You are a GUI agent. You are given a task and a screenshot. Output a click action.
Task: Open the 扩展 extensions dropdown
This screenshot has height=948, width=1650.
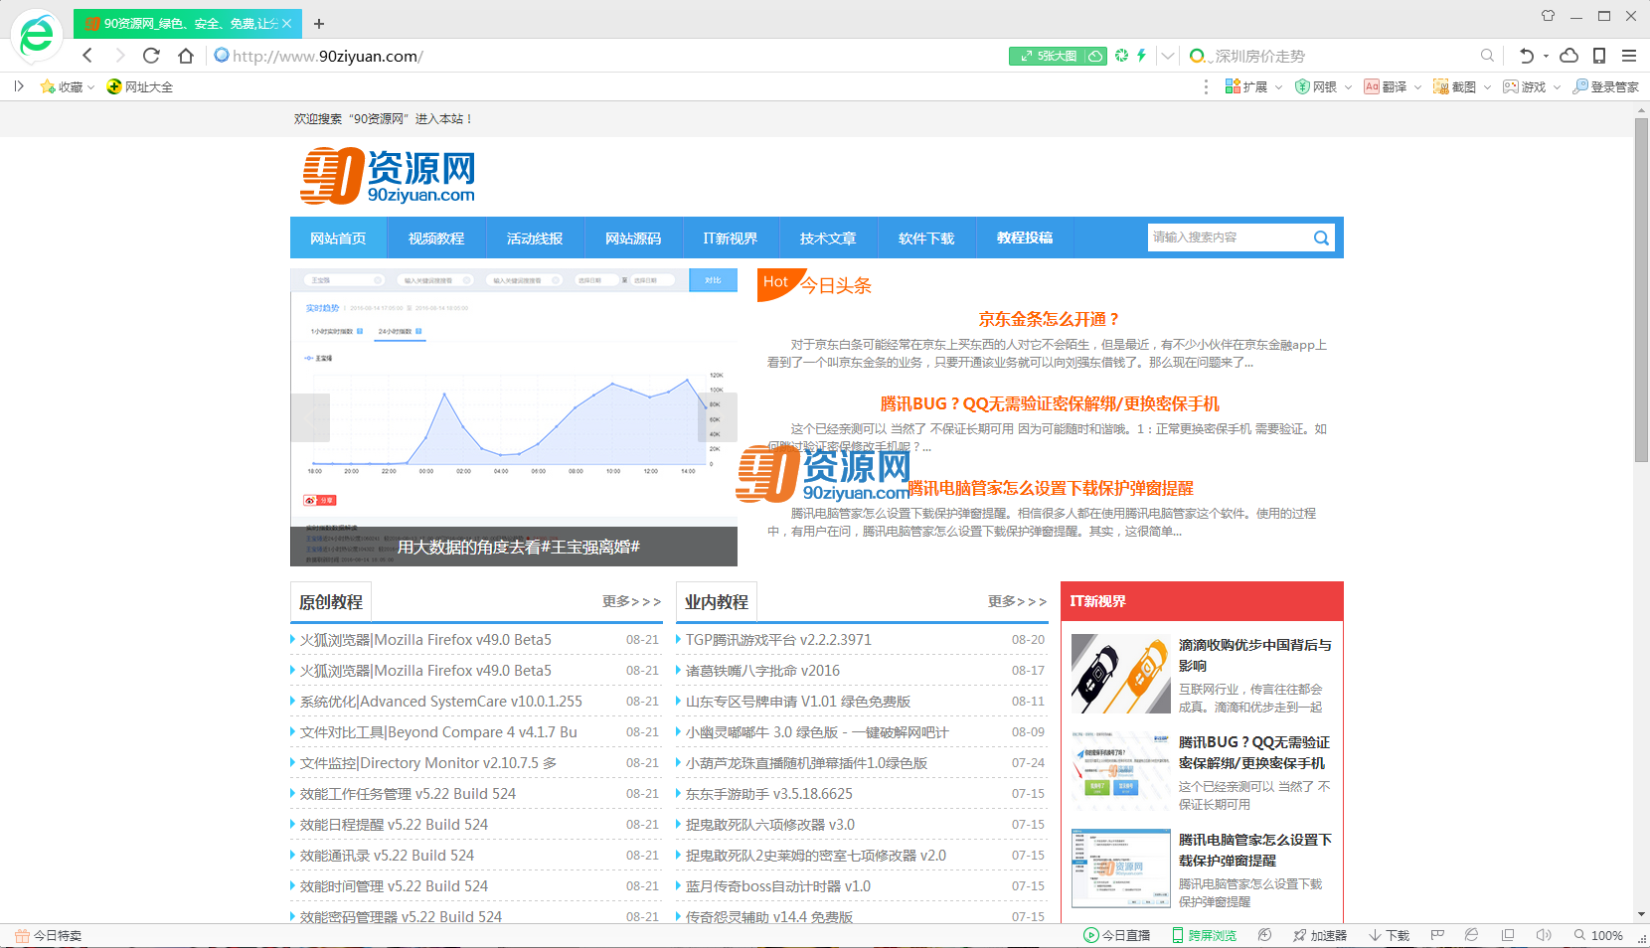click(x=1253, y=86)
